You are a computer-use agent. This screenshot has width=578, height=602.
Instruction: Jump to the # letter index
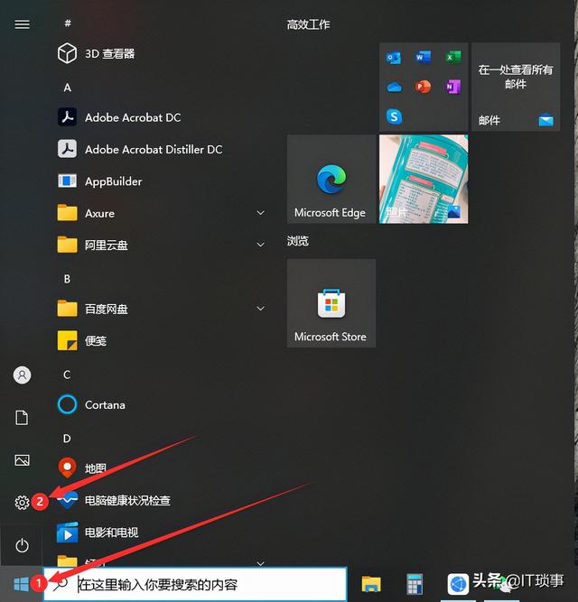point(68,23)
